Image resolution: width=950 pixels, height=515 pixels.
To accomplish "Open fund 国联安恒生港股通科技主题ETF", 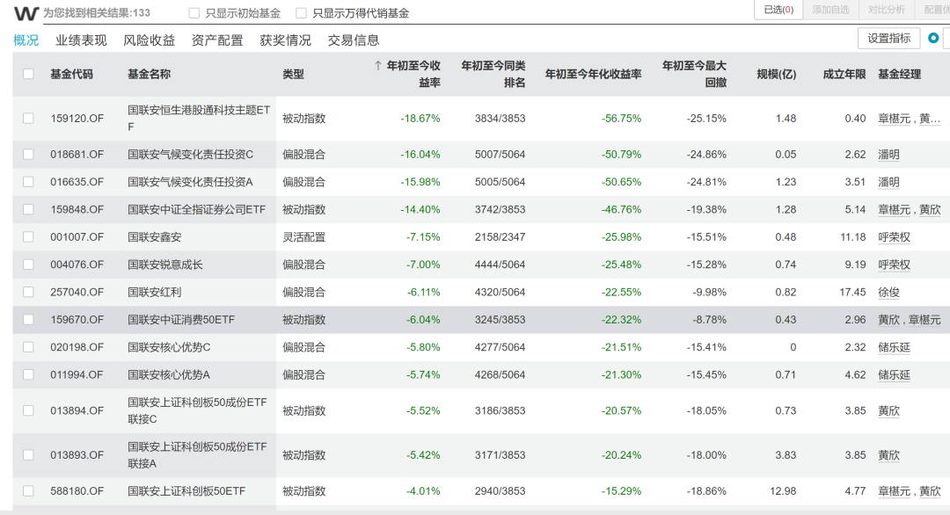I will [x=199, y=119].
